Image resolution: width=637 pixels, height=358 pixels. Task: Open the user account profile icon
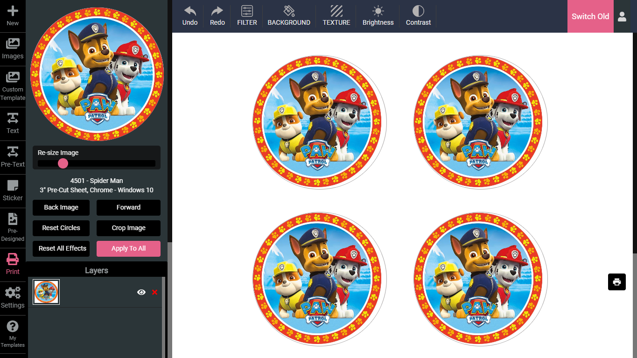(x=622, y=16)
